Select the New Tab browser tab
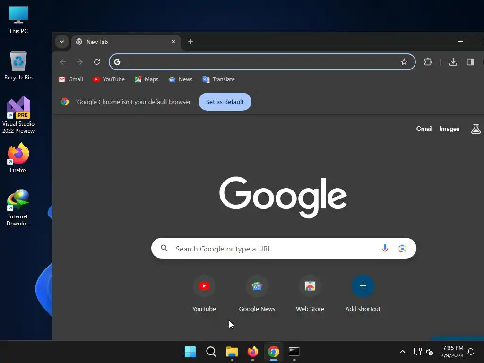 pos(126,42)
